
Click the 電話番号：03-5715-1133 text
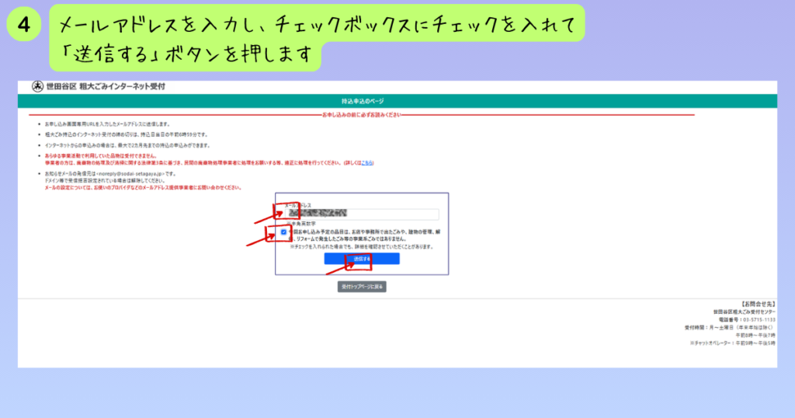point(747,320)
